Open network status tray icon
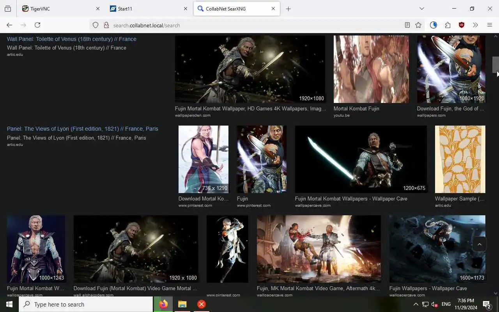This screenshot has height=312, width=499. click(425, 304)
